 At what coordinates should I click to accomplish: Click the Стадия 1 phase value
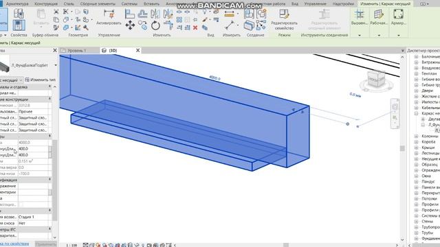point(33,217)
